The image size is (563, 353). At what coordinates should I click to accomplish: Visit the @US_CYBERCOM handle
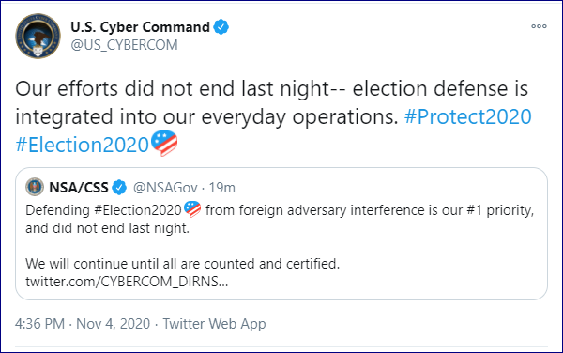point(124,45)
